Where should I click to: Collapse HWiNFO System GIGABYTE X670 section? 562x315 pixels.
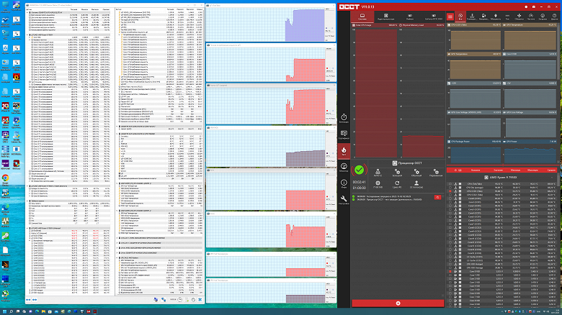pos(27,12)
